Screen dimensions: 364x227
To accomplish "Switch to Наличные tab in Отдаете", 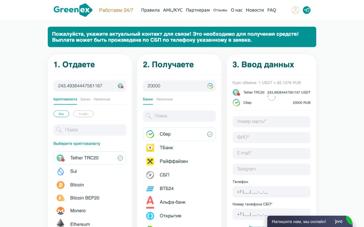I will pyautogui.click(x=102, y=99).
